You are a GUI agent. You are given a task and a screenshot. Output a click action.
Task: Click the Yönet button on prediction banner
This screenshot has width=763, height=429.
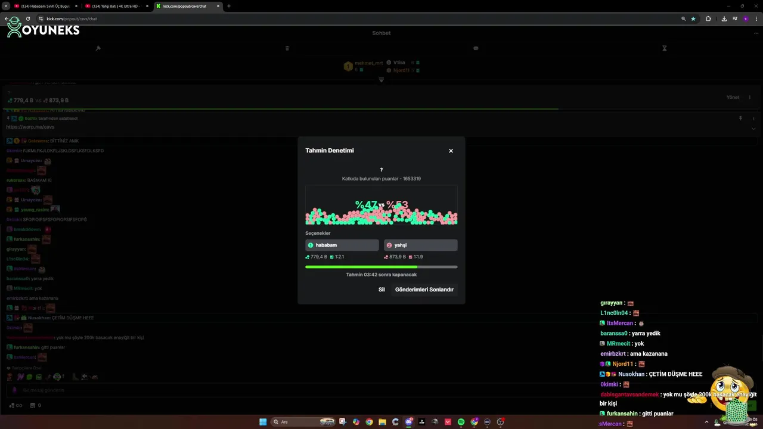733,97
